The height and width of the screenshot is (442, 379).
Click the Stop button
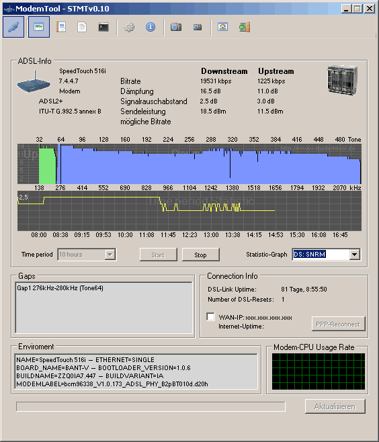pos(200,255)
